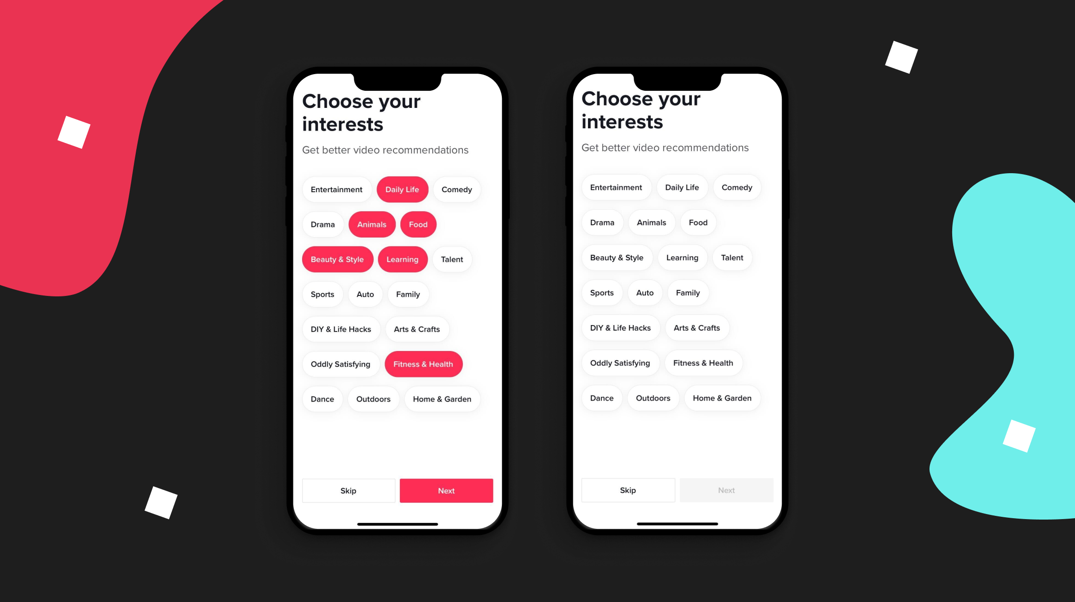Select the 'Learning' interest tag
1075x602 pixels.
(x=402, y=259)
